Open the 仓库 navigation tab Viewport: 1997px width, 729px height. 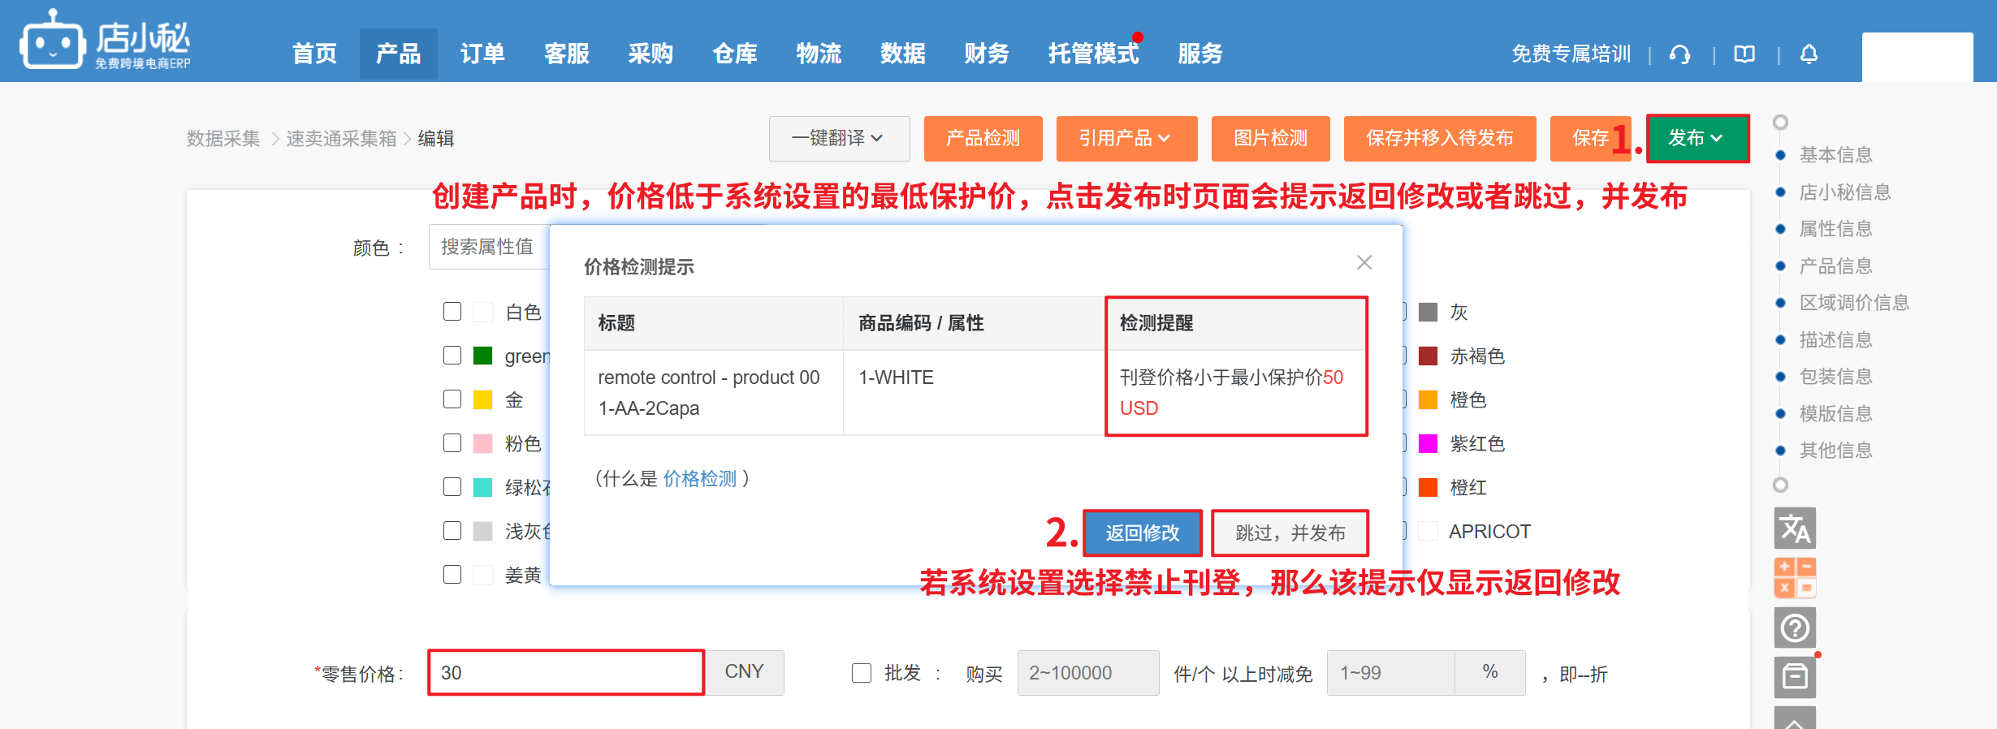click(x=735, y=54)
